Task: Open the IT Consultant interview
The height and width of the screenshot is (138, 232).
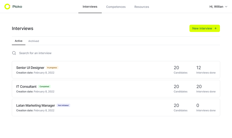Action: [x=116, y=89]
